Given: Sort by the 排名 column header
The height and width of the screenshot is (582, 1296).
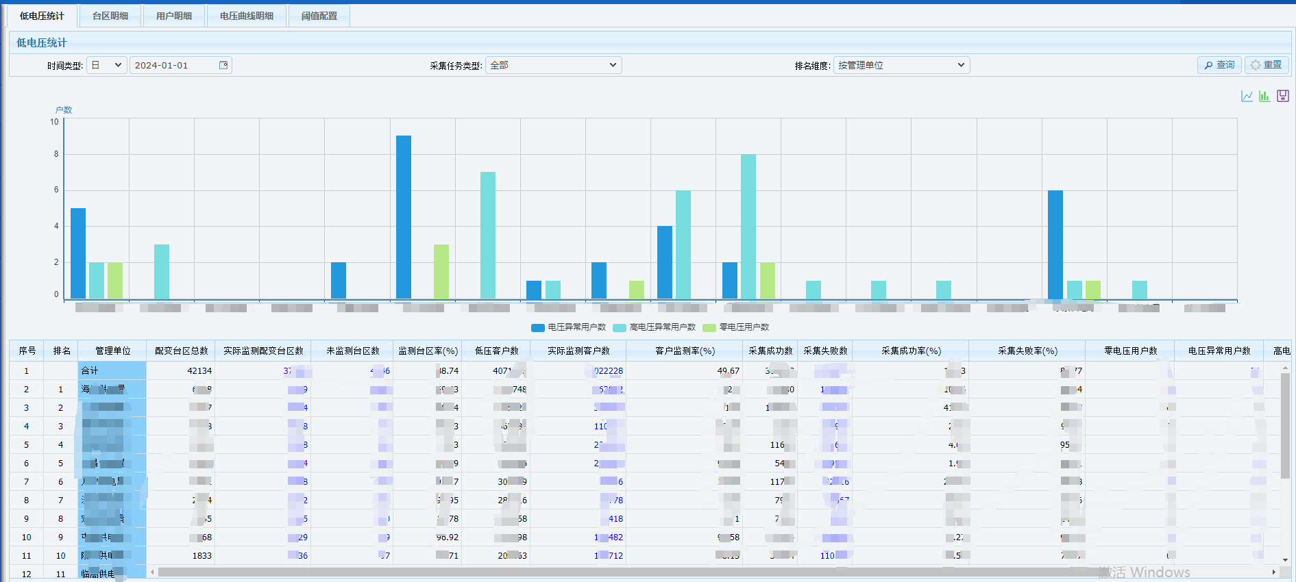Looking at the screenshot, I should 62,351.
